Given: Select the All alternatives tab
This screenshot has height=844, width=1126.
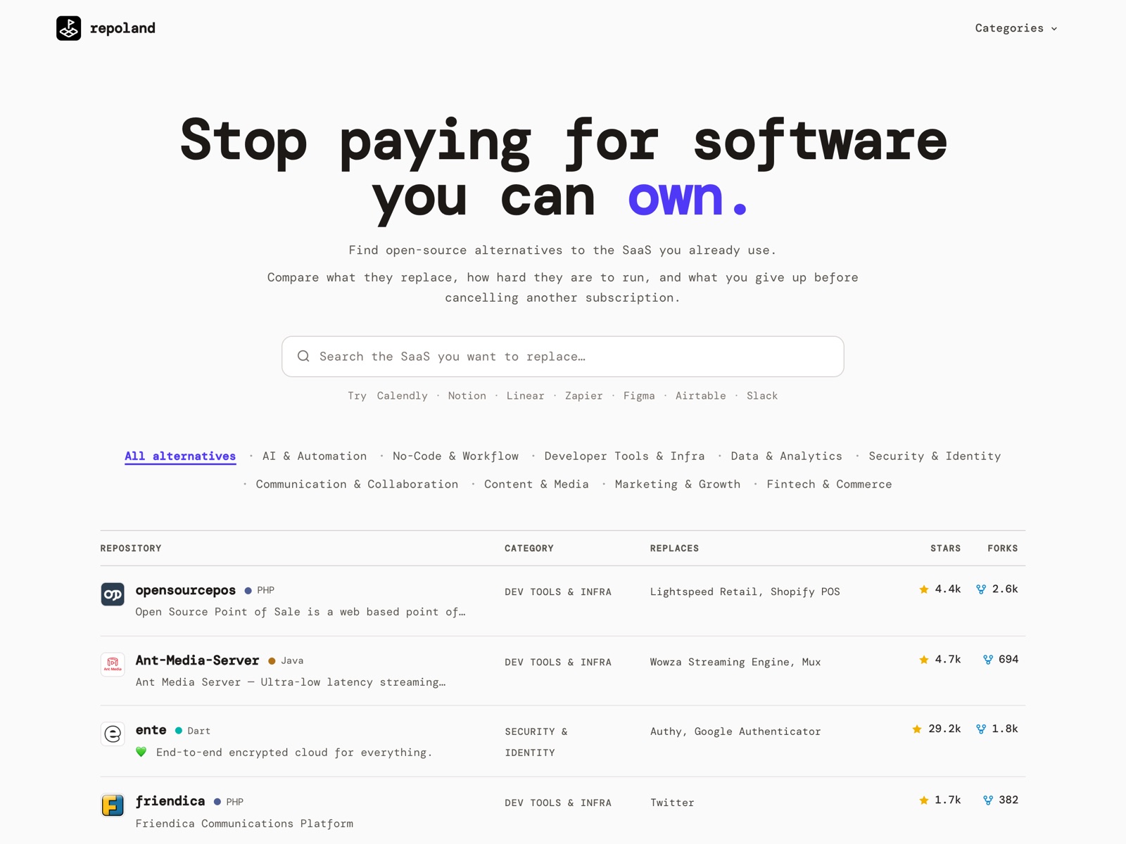Looking at the screenshot, I should [180, 456].
